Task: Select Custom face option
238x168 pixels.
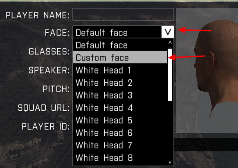Action: tap(120, 57)
